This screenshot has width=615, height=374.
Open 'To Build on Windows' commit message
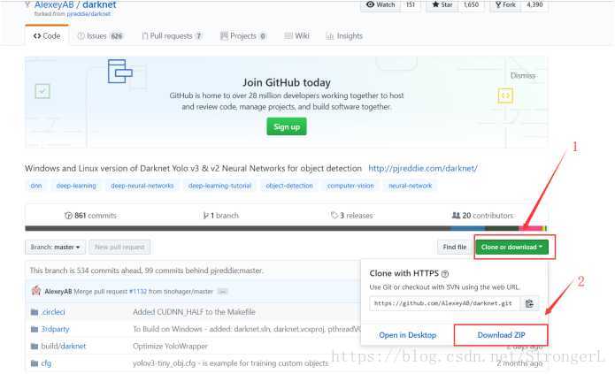[246, 329]
